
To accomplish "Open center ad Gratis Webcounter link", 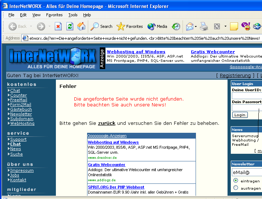I will click(x=106, y=165).
